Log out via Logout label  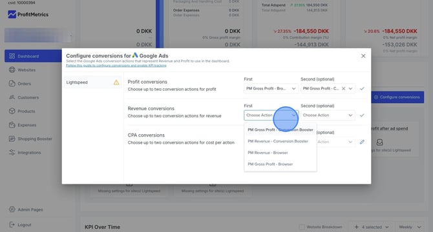coord(25,225)
